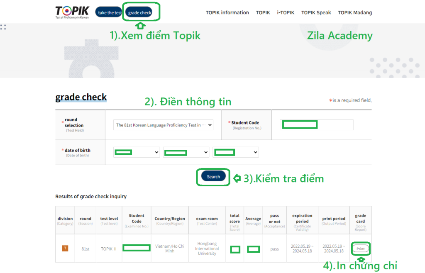The height and width of the screenshot is (273, 425).
Task: Select the 'grade check' page heading
Action: [x=81, y=97]
